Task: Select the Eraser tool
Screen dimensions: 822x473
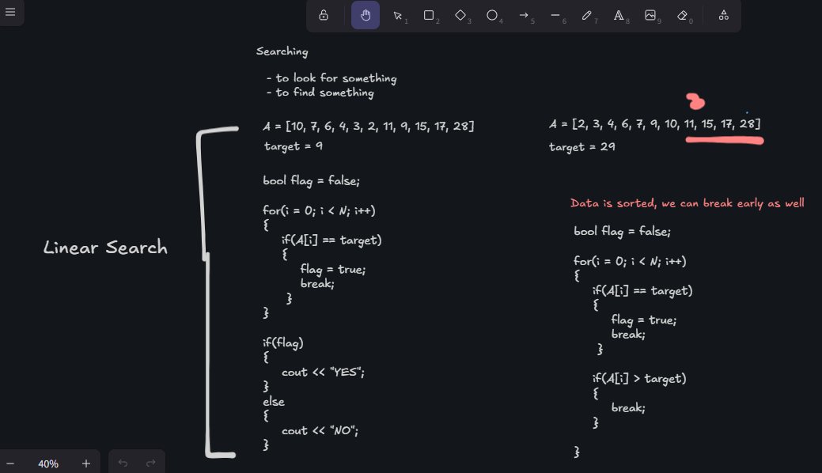Action: pyautogui.click(x=682, y=15)
